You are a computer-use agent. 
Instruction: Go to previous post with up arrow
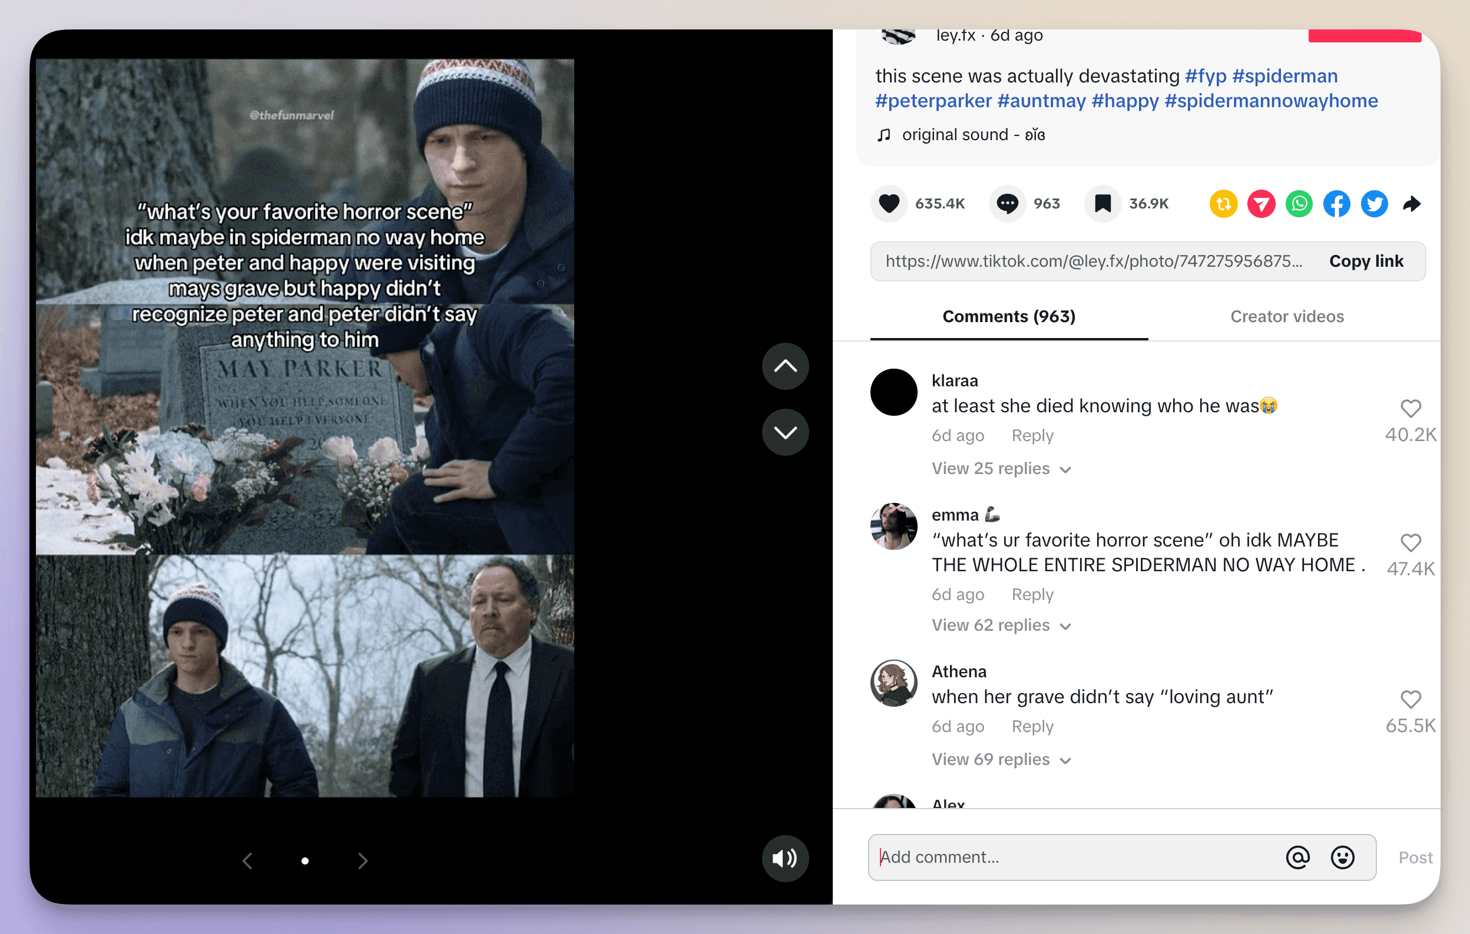pos(785,366)
